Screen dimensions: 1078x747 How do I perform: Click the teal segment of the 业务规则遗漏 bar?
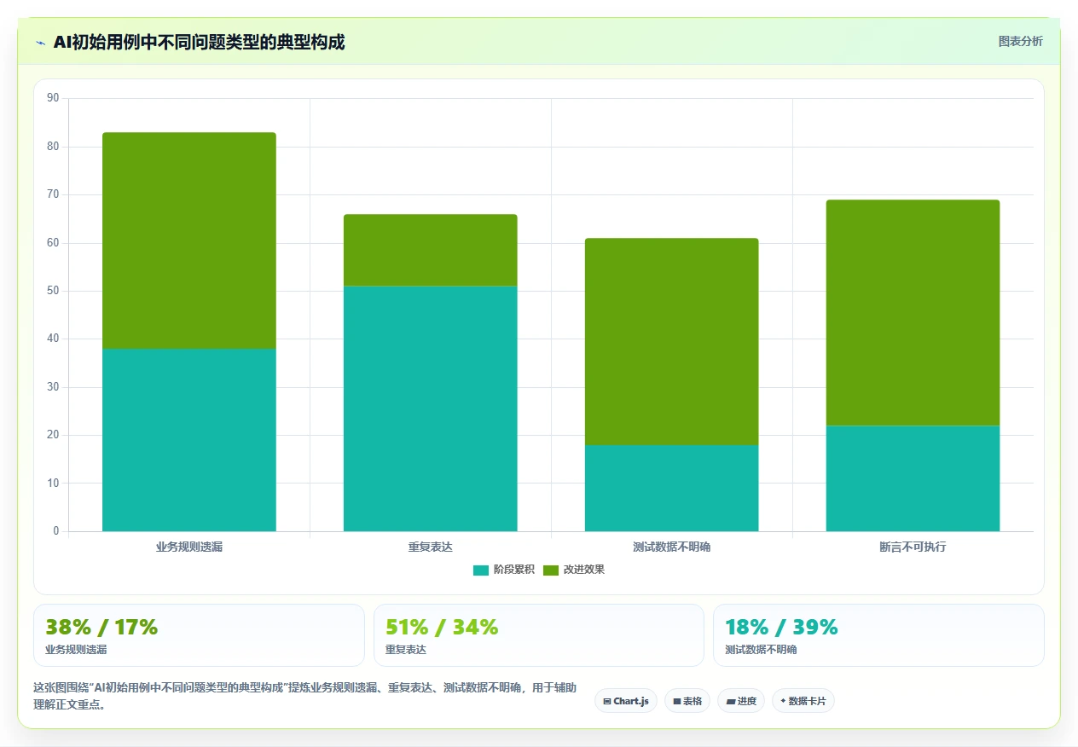(189, 440)
